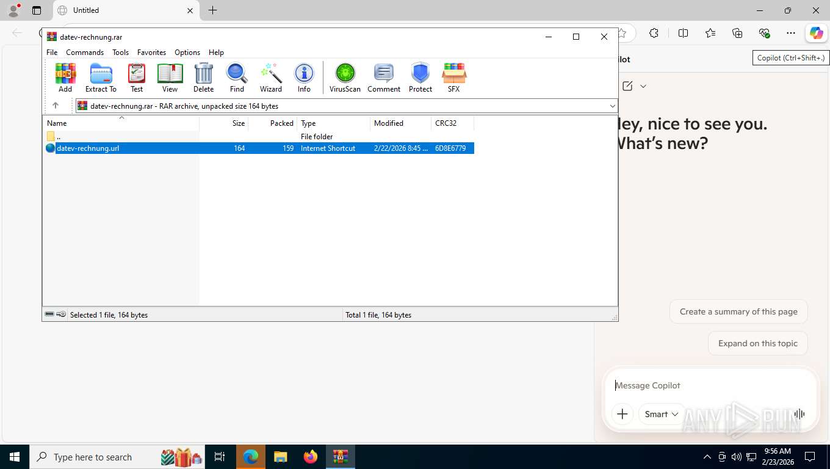This screenshot has height=469, width=830.
Task: Open Edge Browser essentials heart icon
Action: click(x=764, y=33)
